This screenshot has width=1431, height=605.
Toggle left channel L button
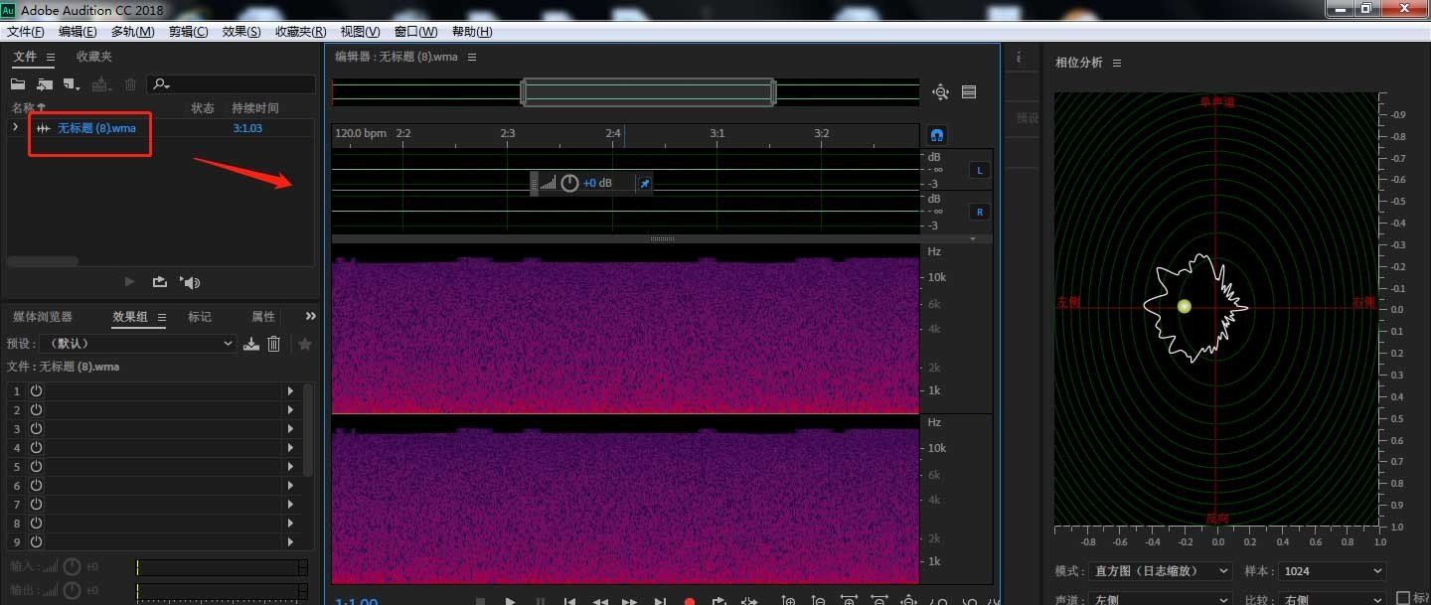(979, 170)
